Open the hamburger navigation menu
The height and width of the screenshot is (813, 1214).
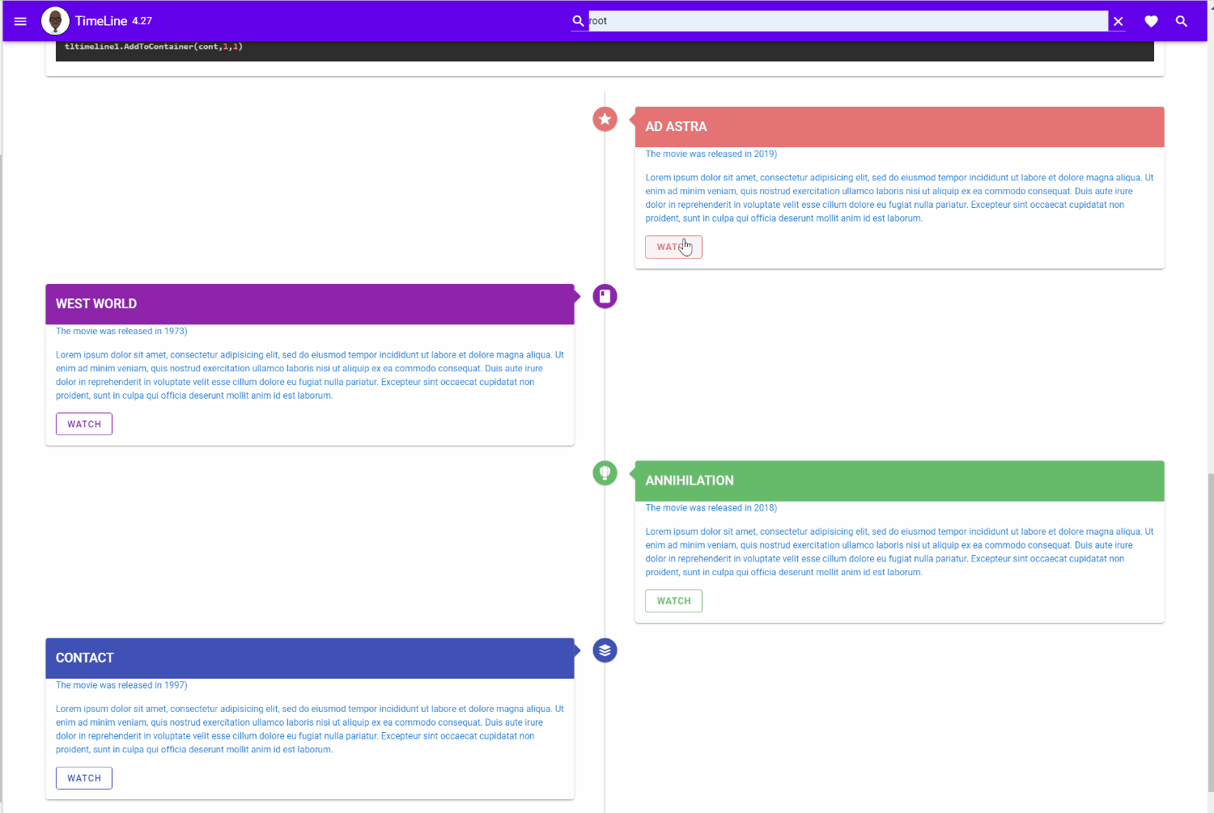click(20, 21)
